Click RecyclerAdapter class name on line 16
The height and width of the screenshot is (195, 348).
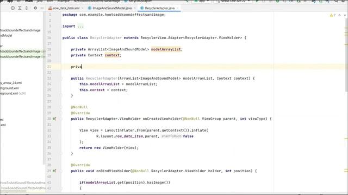pos(105,38)
